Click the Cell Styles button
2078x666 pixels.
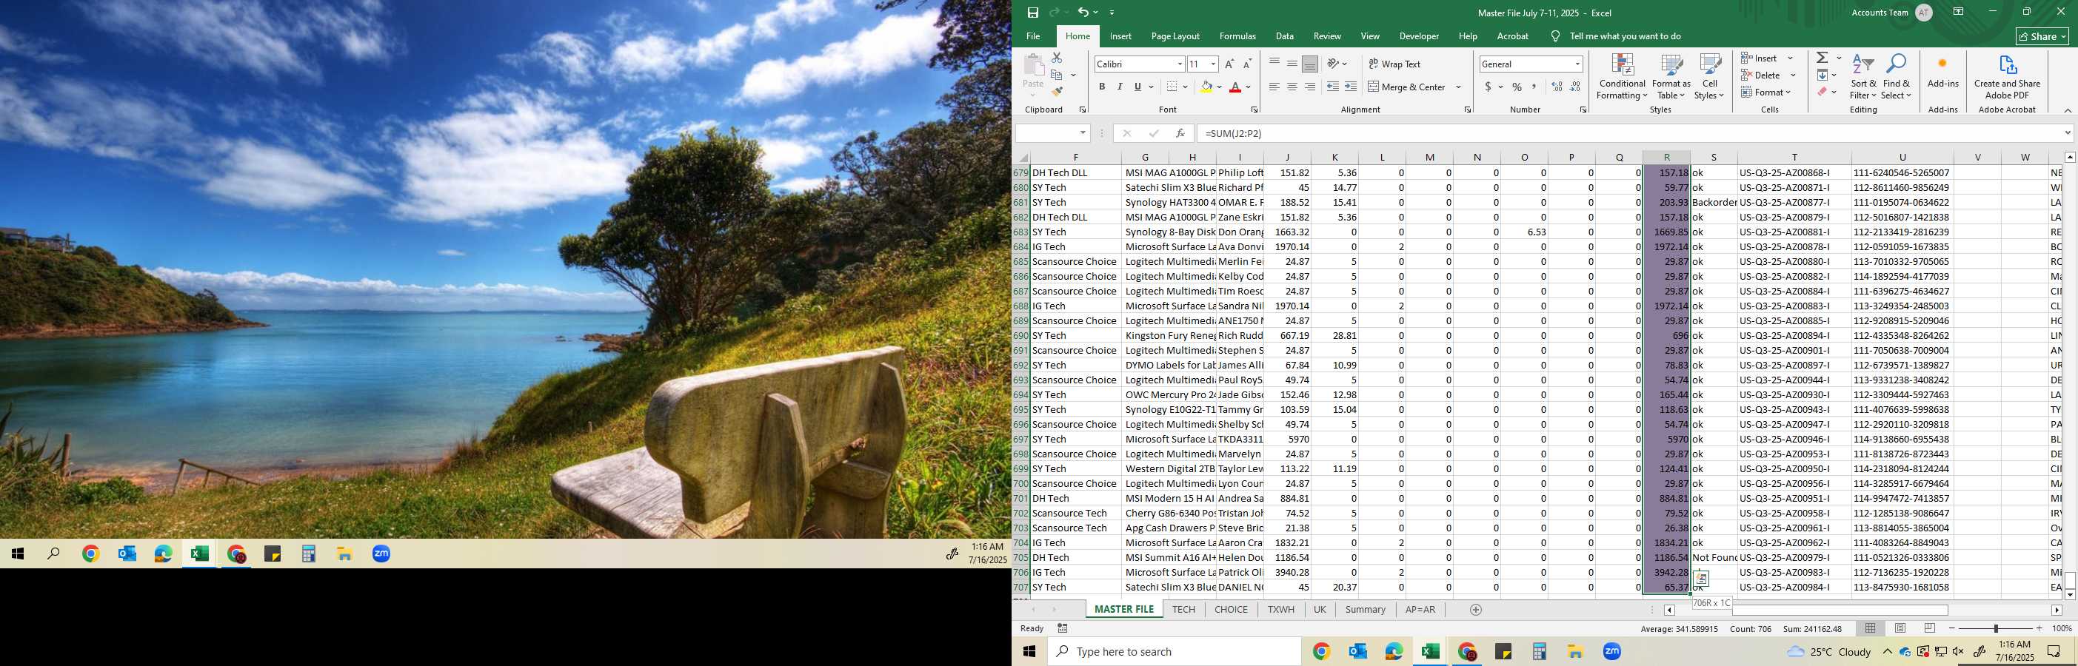1709,78
